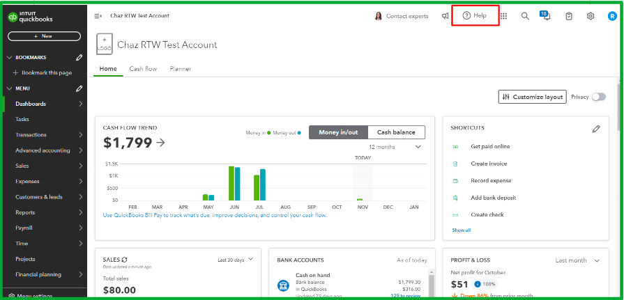Collapse the left navigation with hamburger icon

coord(98,16)
